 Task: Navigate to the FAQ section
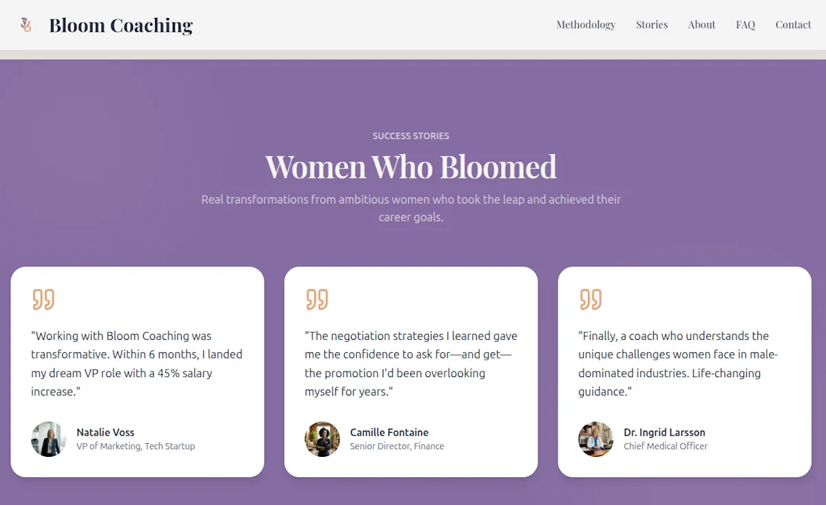click(745, 25)
